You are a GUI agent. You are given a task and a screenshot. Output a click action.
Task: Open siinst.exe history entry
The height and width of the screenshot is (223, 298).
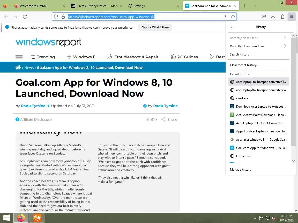[x=258, y=98]
